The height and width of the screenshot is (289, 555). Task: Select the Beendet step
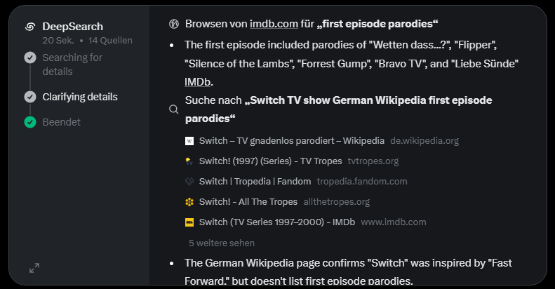click(61, 122)
